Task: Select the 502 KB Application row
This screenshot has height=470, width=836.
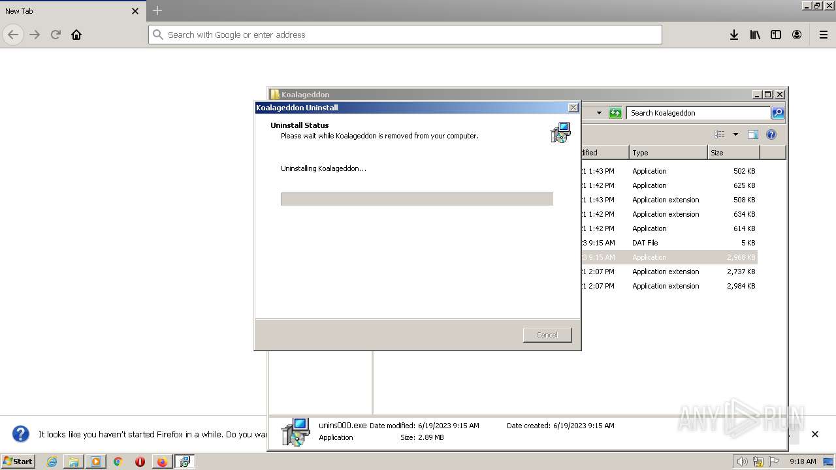Action: click(x=669, y=171)
